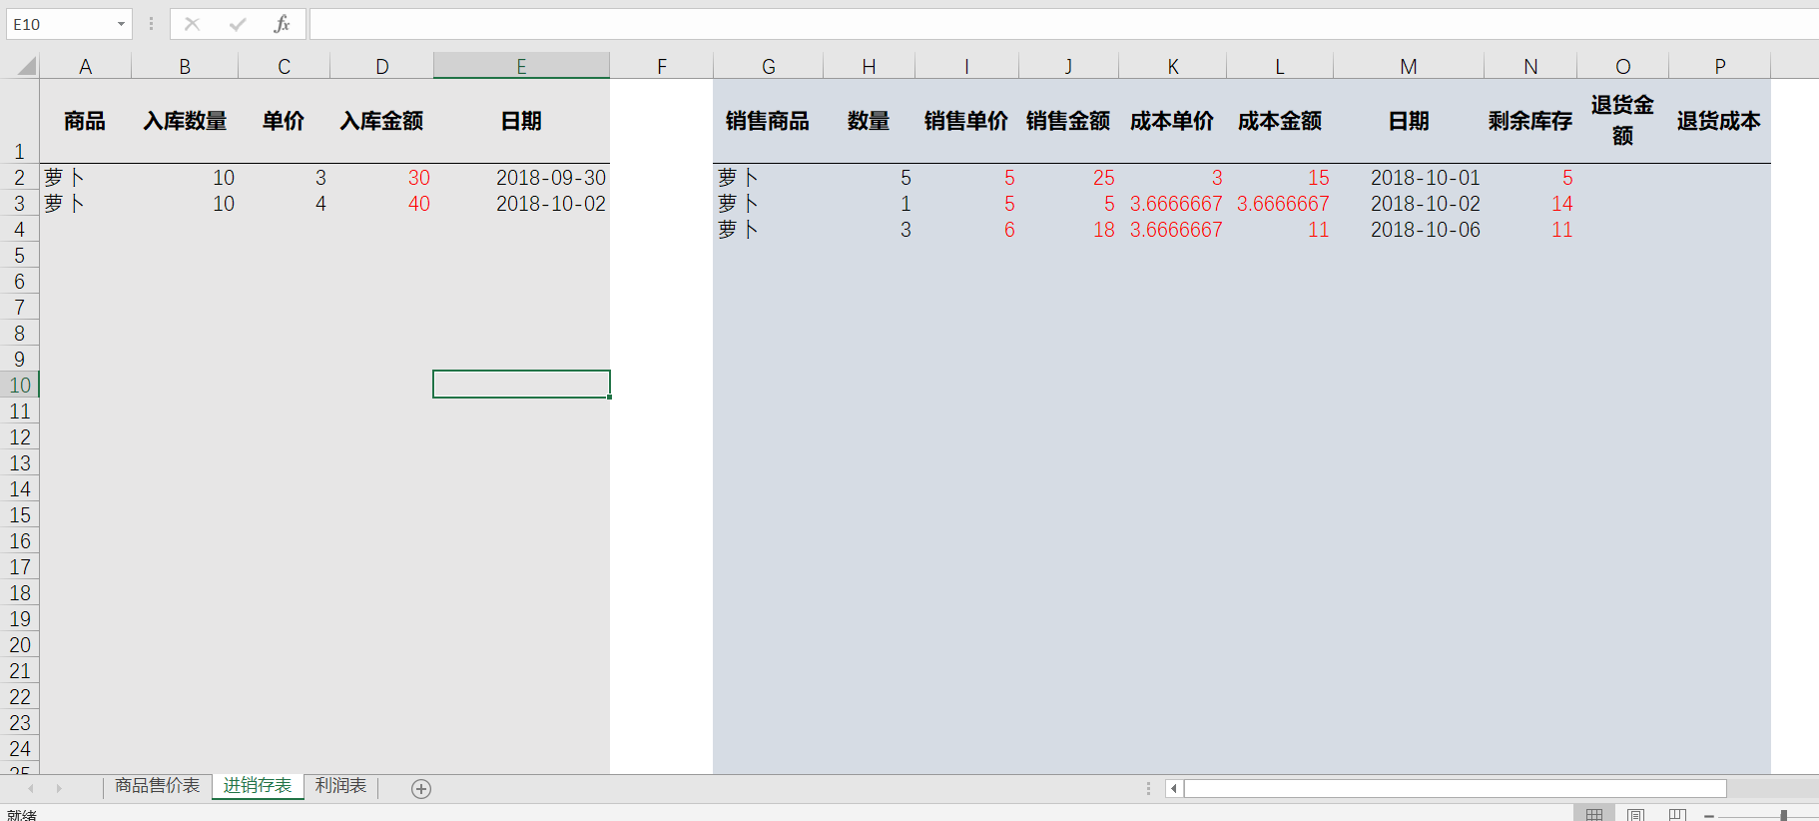Image resolution: width=1819 pixels, height=821 pixels.
Task: Click the Cancel X icon in formula bar
Action: click(193, 24)
